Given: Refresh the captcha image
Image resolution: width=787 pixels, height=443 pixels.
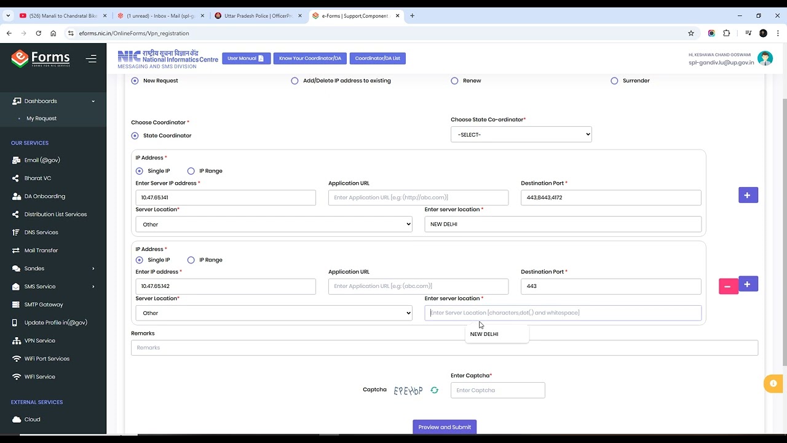Looking at the screenshot, I should [434, 390].
